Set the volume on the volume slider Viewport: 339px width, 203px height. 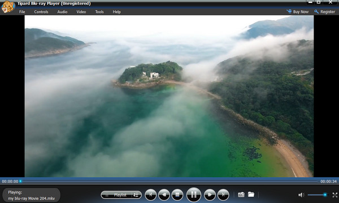[x=317, y=195]
